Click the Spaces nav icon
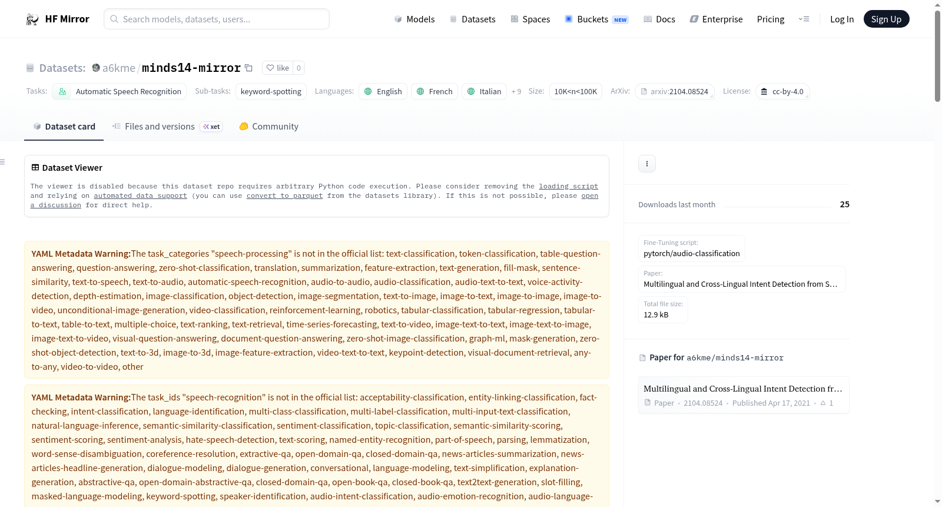Screen dimensions: 942x507 (x=515, y=19)
